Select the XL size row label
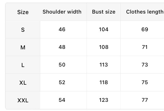164x111 pixels. pyautogui.click(x=23, y=83)
